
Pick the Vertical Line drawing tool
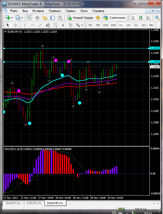click(25, 25)
